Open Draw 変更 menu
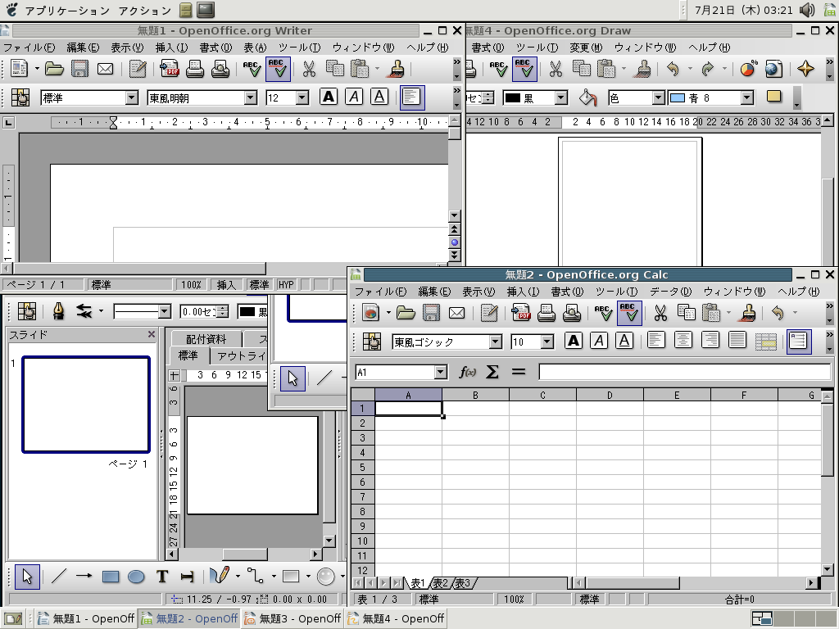839x629 pixels. pos(585,48)
